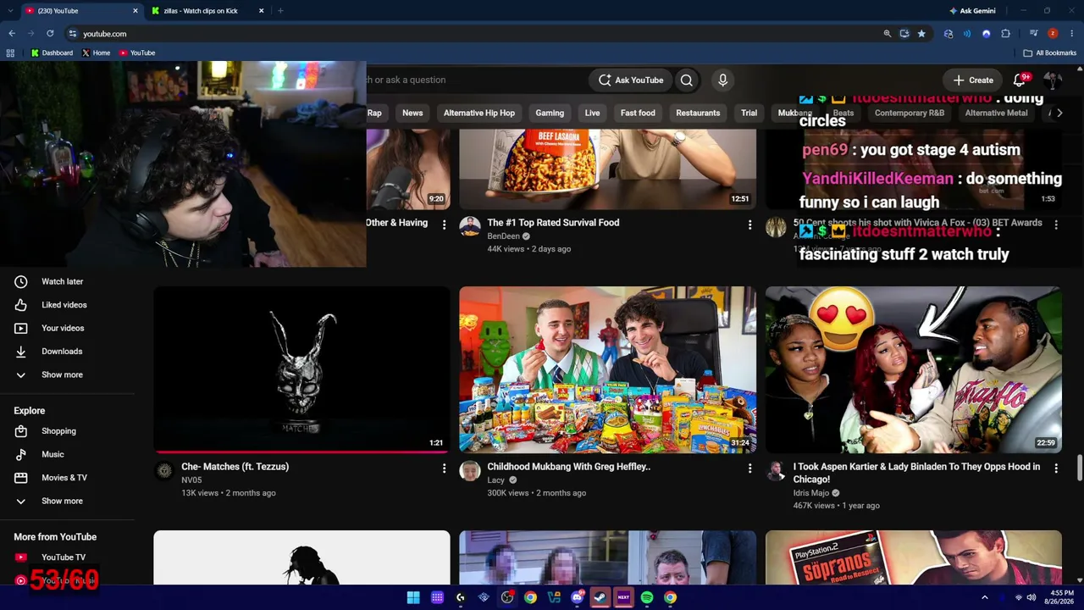This screenshot has height=610, width=1084.
Task: Play the Che- Matches video thumbnail
Action: (x=301, y=369)
